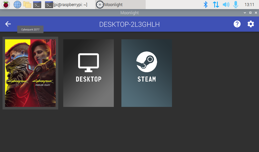Select the Cyberpunk 2077 box art
Screen dimensions: 259x152
pyautogui.click(x=30, y=73)
